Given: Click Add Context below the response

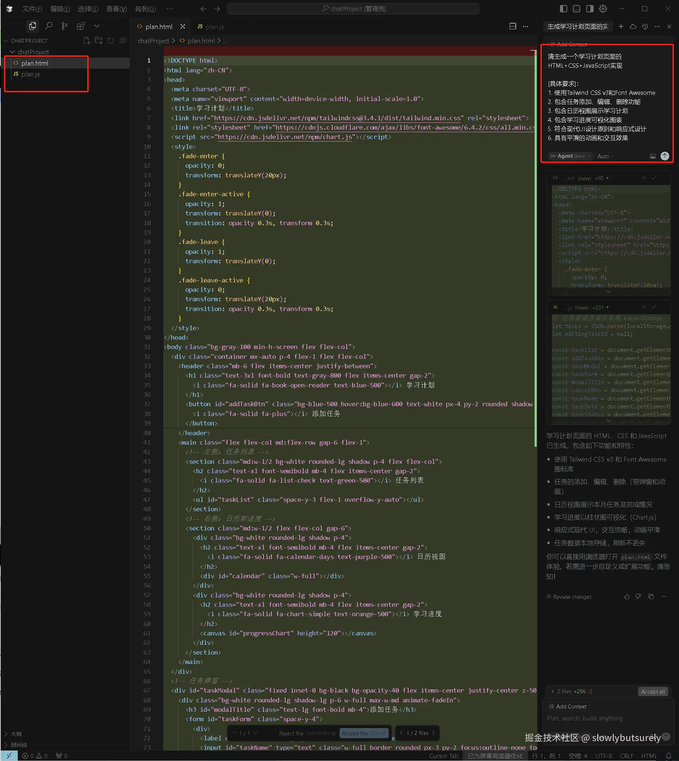Looking at the screenshot, I should coord(568,706).
